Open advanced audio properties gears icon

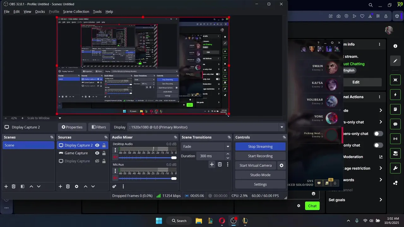[114, 186]
